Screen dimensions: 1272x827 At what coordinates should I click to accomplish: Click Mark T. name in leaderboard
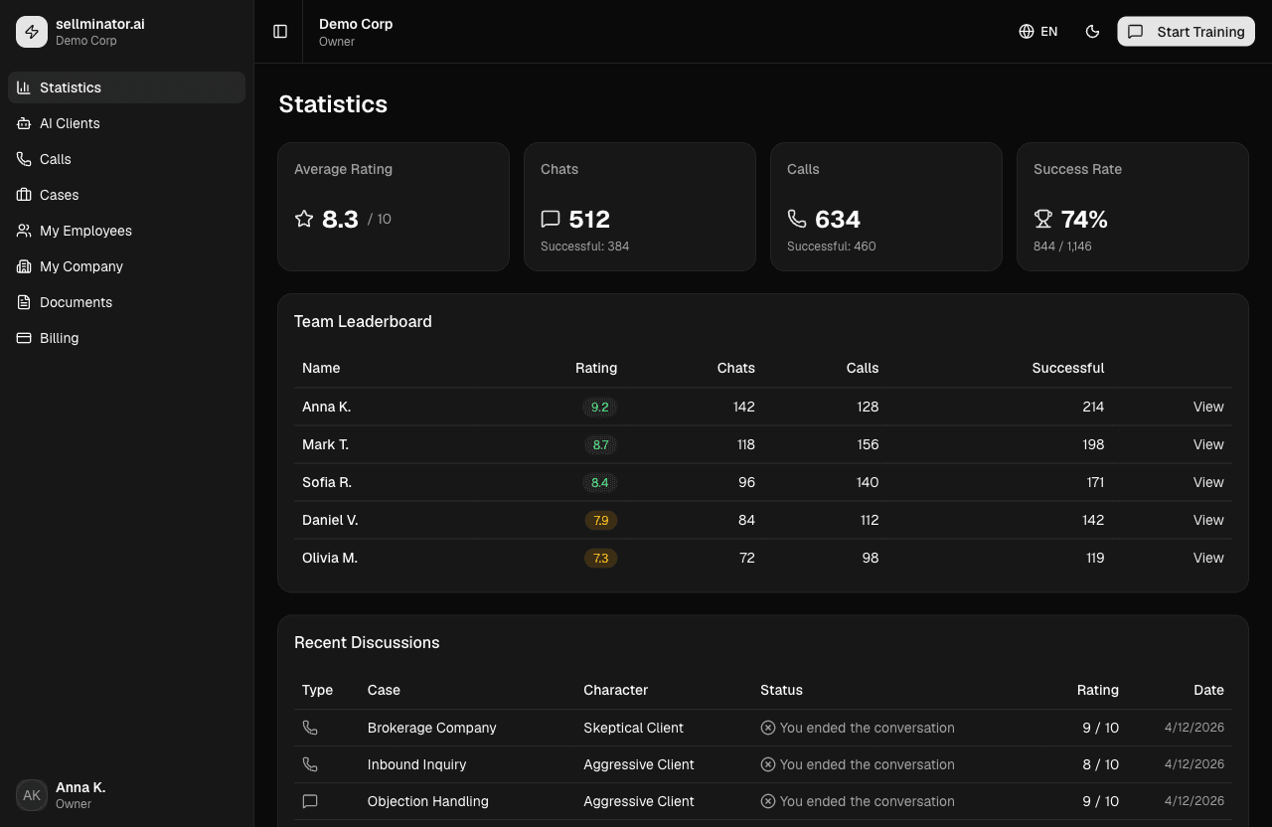326,444
